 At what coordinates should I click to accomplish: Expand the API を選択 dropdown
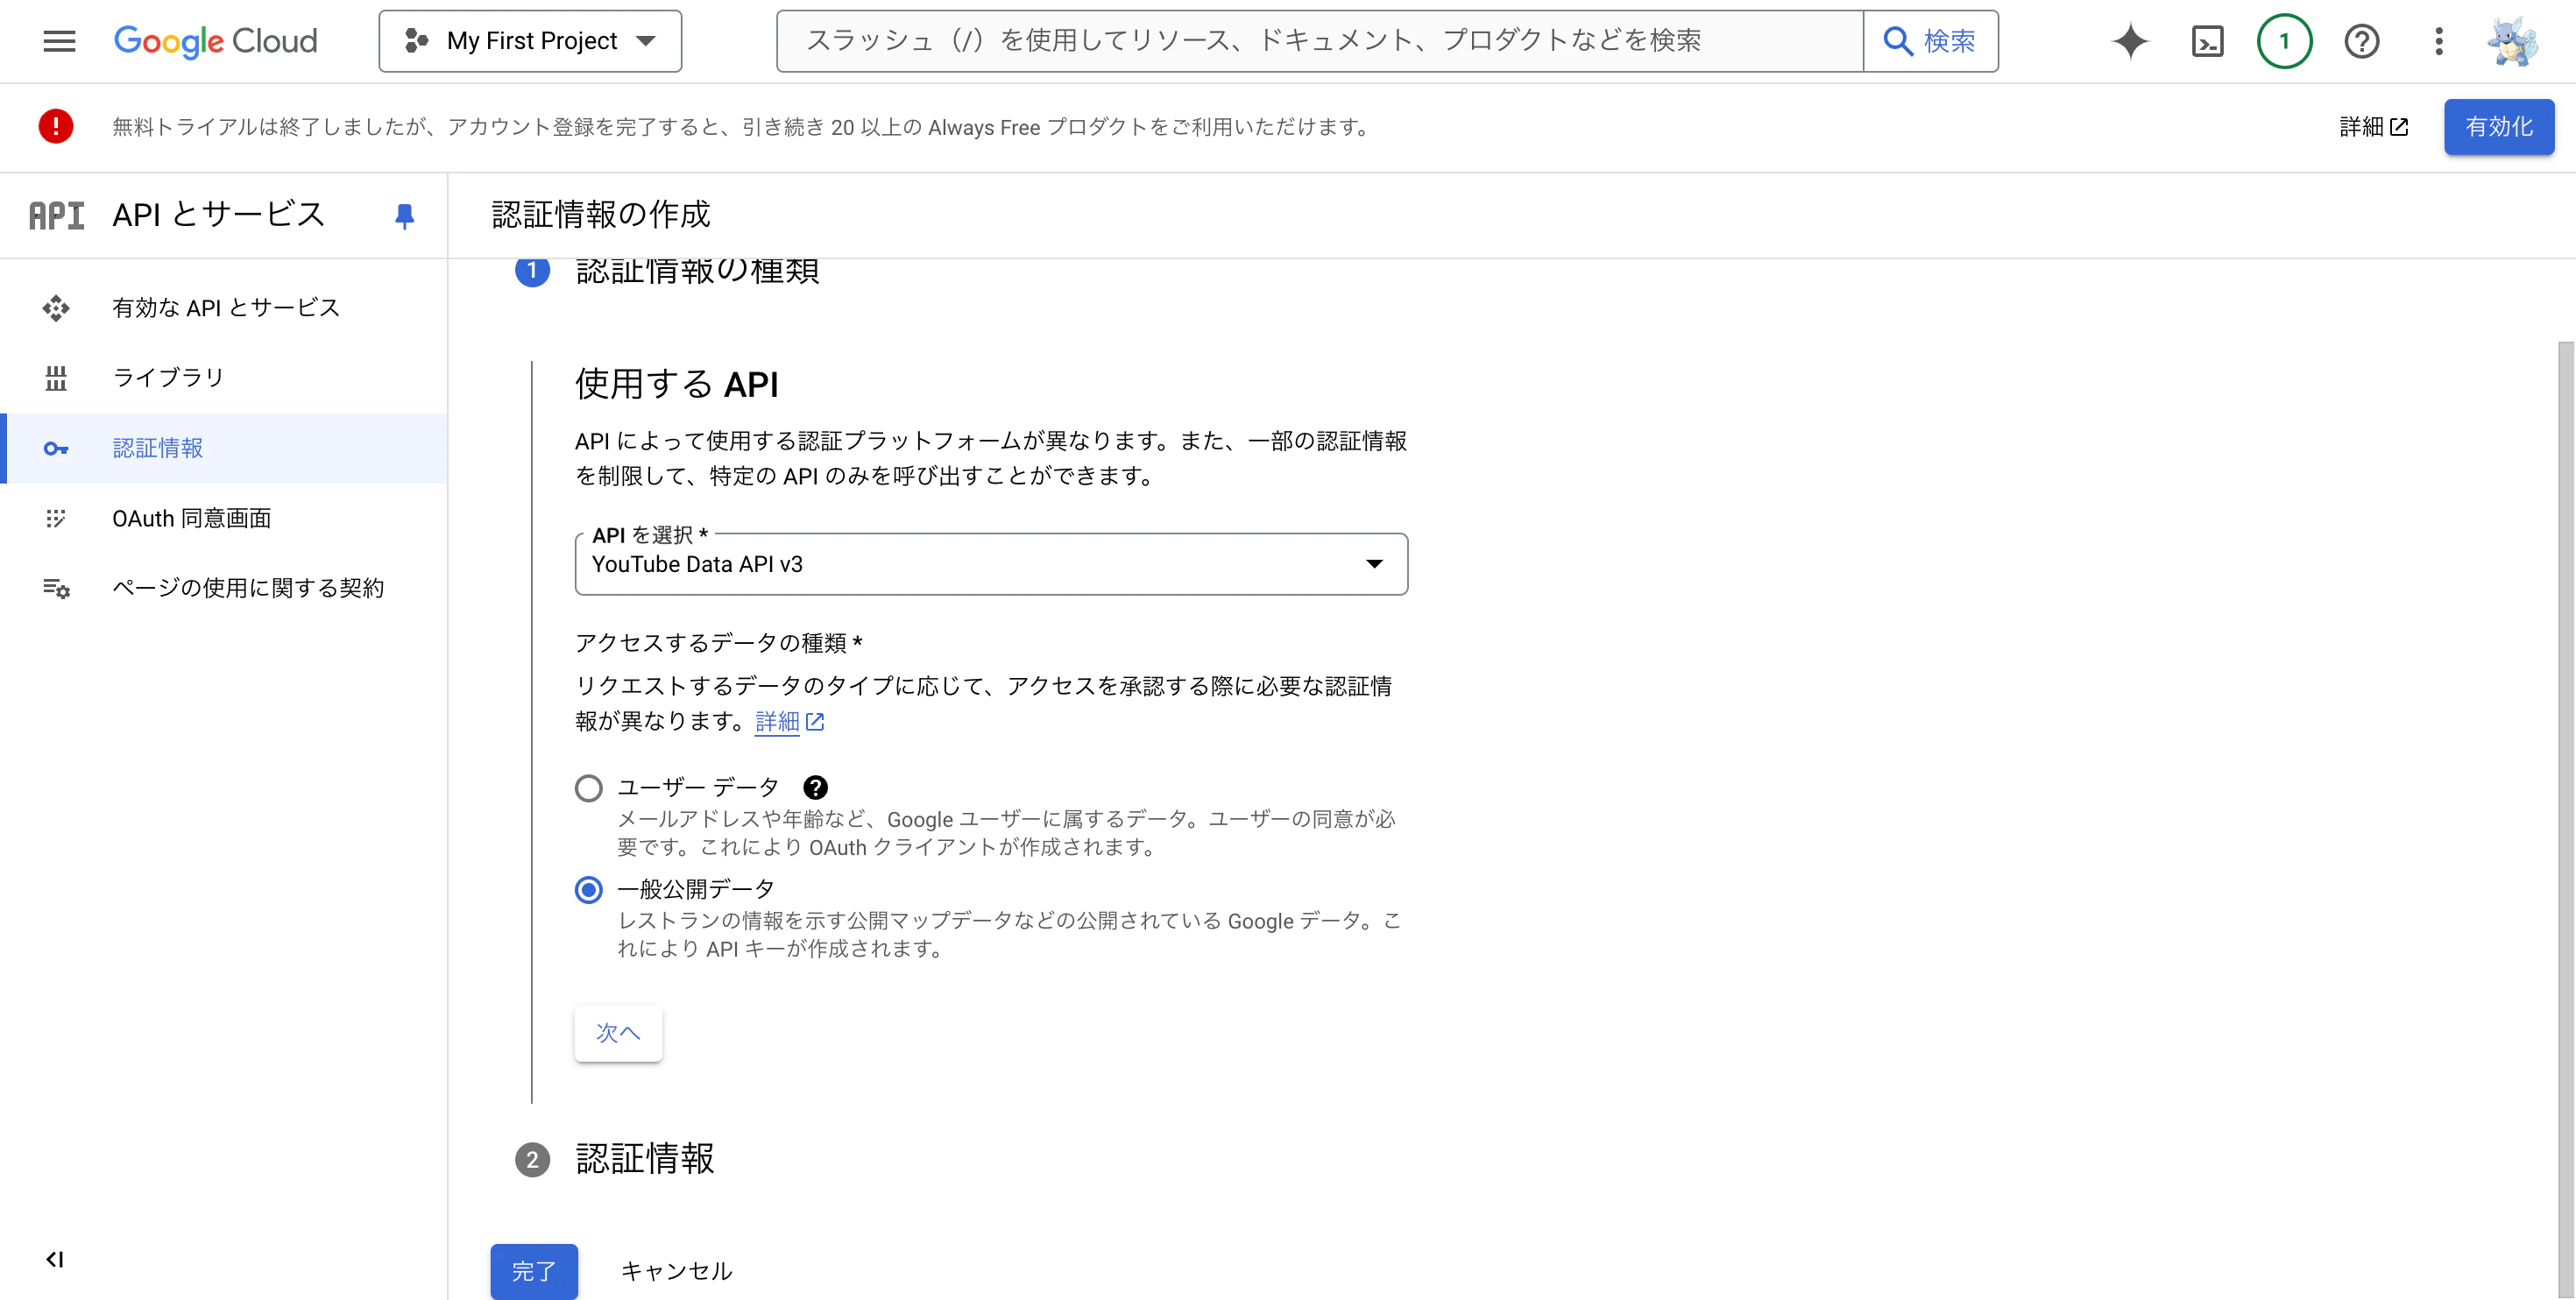tap(990, 564)
